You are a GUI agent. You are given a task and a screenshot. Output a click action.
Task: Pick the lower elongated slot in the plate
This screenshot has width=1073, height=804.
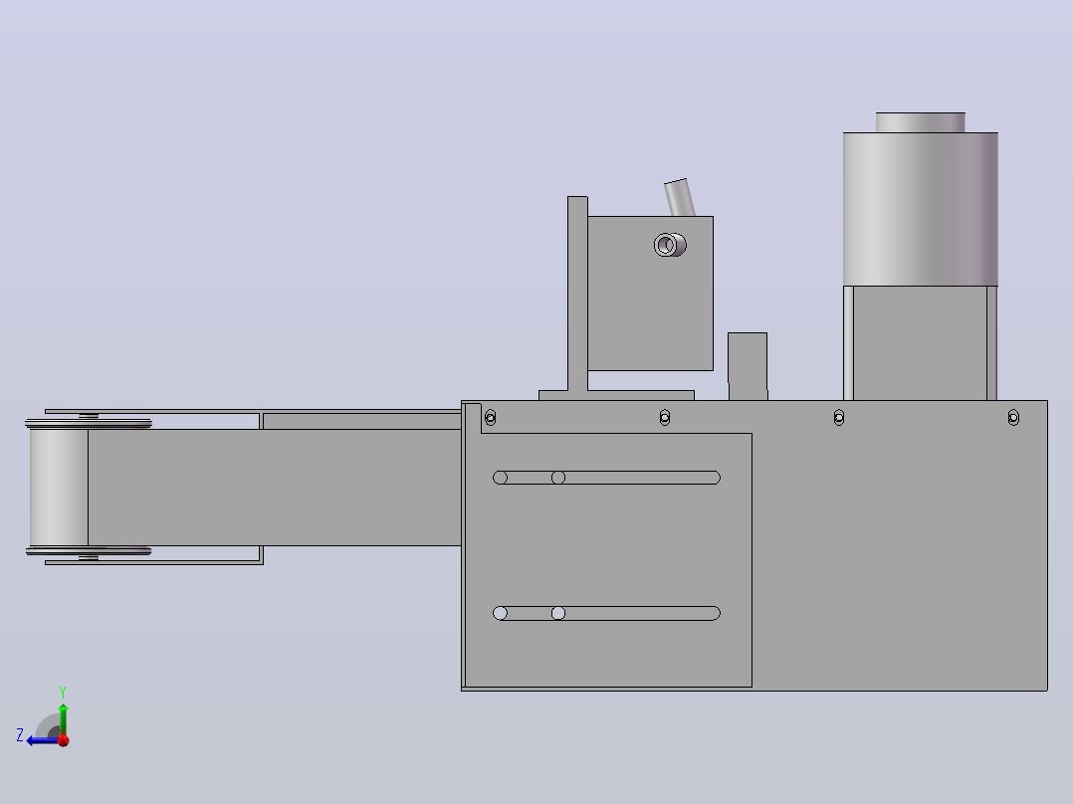coord(606,613)
